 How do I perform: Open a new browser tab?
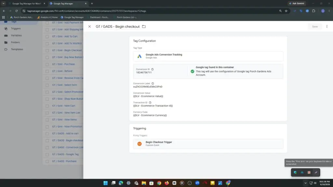[92, 4]
